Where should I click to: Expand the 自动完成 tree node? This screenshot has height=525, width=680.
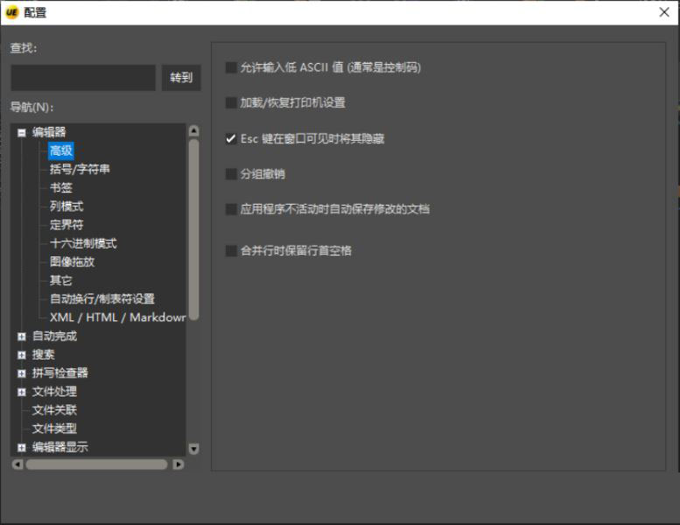click(x=22, y=336)
